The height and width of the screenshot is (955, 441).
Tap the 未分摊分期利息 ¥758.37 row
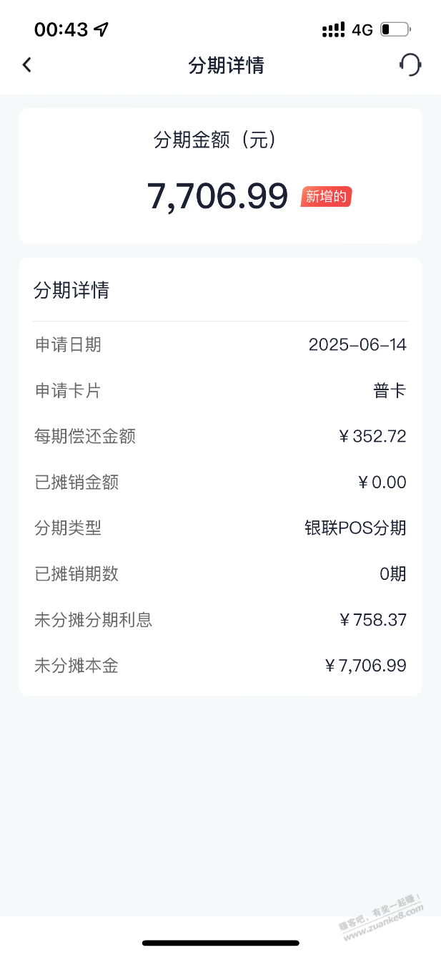[x=220, y=620]
